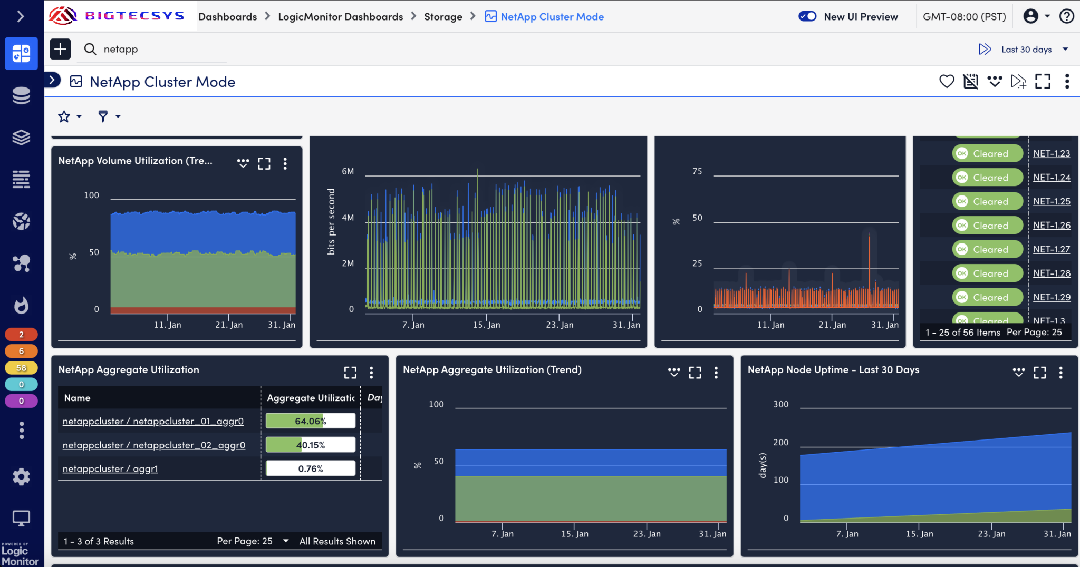Click the 64.06% aggregate utilization bar

coord(310,421)
